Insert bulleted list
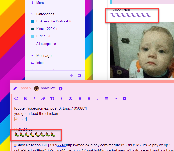The width and height of the screenshot is (174, 151). pos(79,98)
